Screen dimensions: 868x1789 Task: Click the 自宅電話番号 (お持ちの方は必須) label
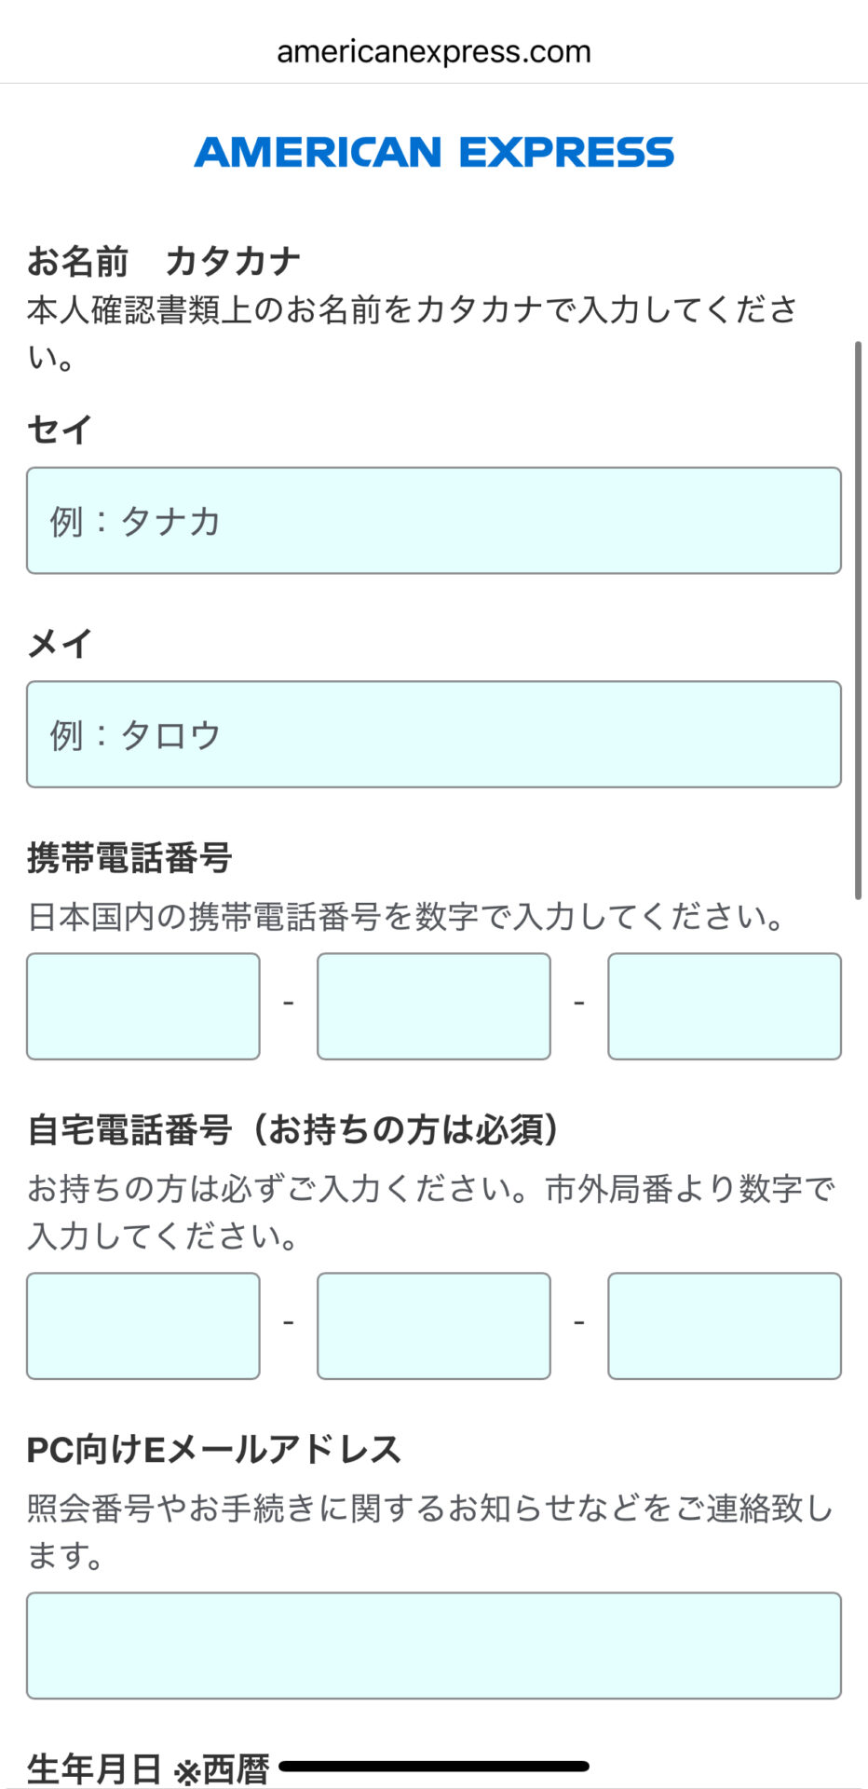click(x=293, y=1129)
